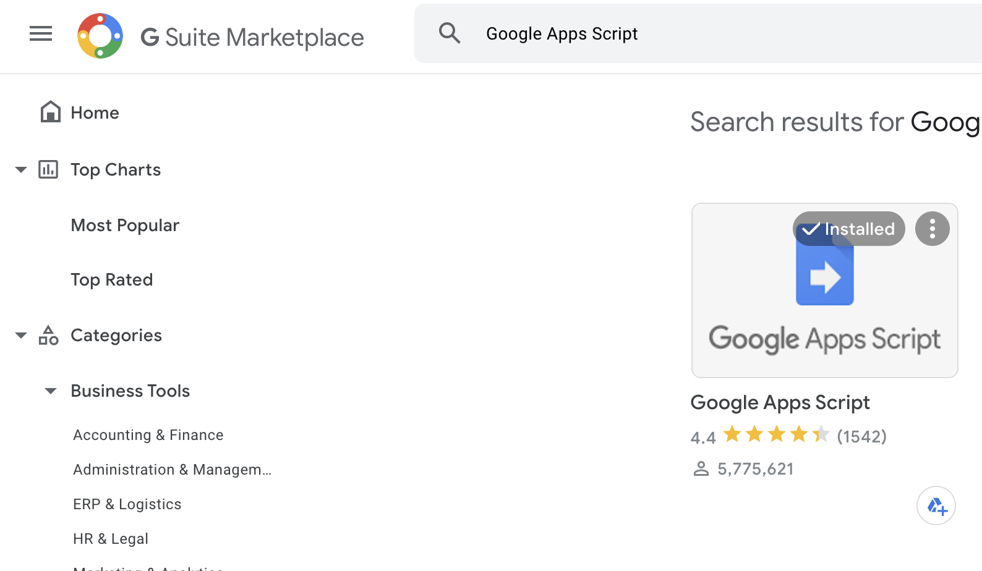The height and width of the screenshot is (571, 982).
Task: Click the star rating of Google Apps Script
Action: (x=776, y=434)
